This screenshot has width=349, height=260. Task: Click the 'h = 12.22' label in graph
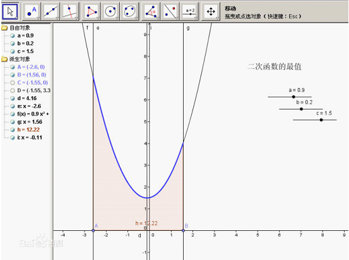point(146,223)
